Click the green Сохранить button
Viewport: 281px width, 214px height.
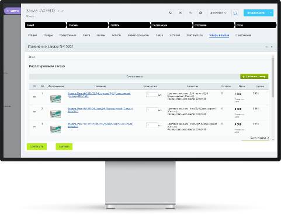pyautogui.click(x=37, y=147)
